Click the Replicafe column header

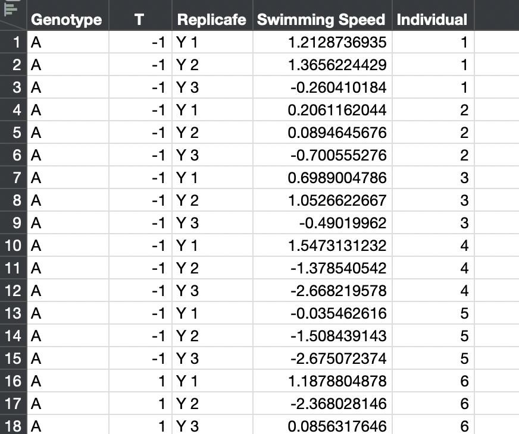point(212,20)
